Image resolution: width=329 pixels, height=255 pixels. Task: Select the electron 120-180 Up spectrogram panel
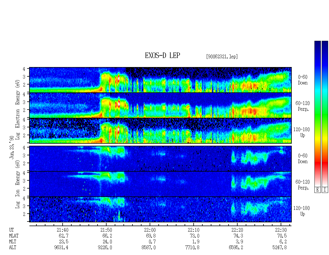pos(160,131)
